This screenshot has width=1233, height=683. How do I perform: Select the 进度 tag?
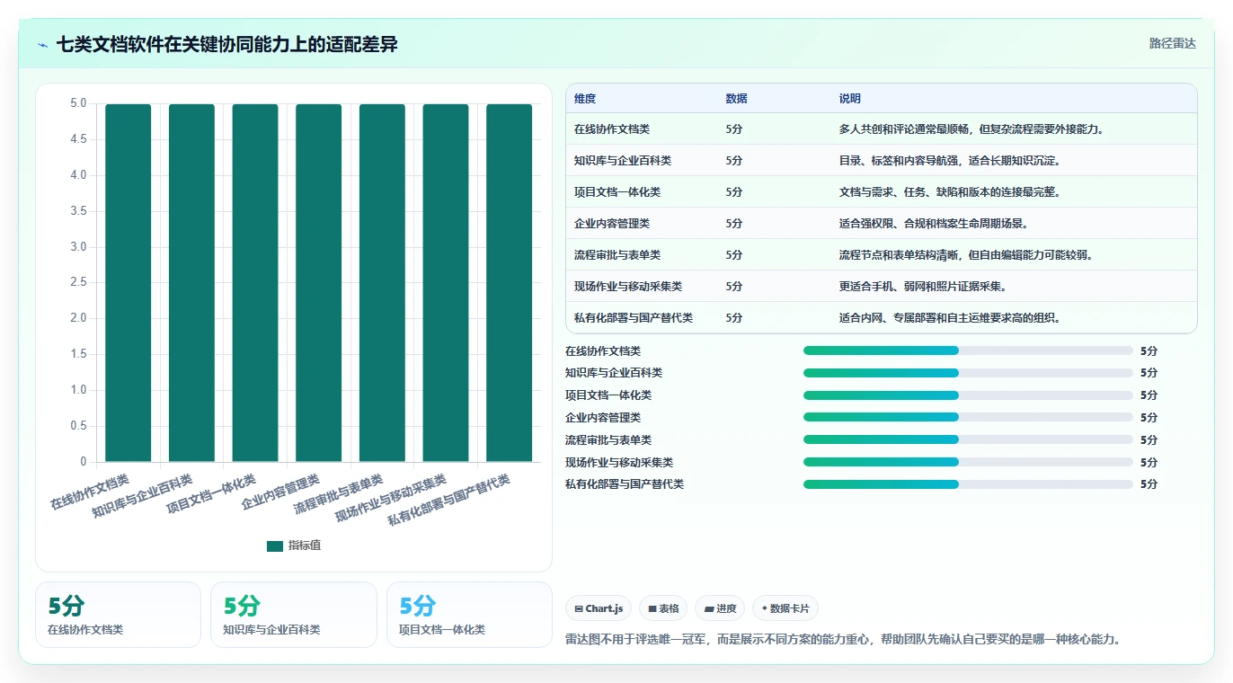[x=720, y=608]
